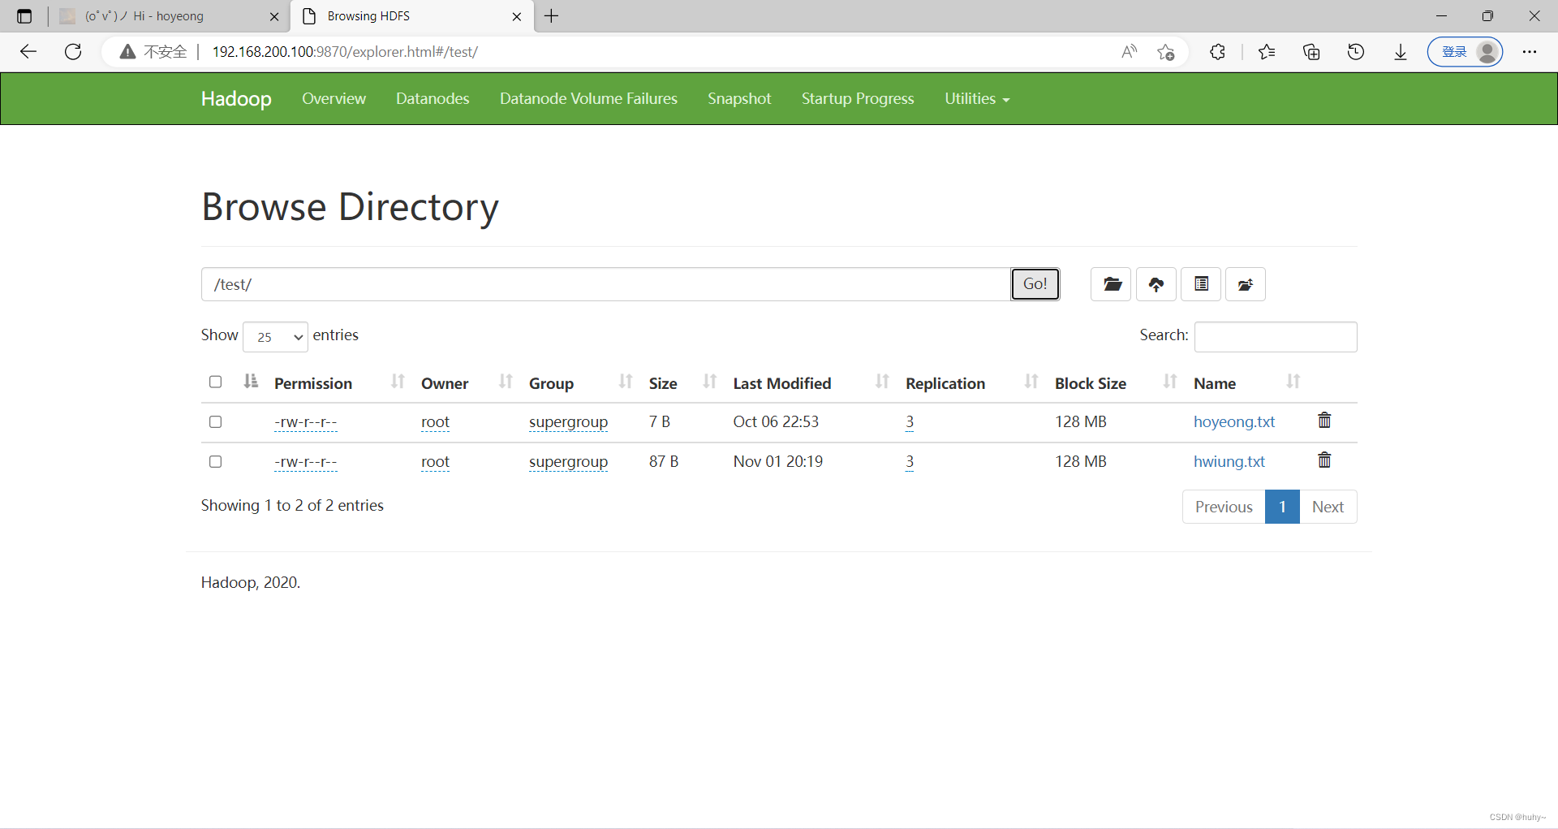The image size is (1558, 829).
Task: Click the Previous pagination button
Action: (1224, 507)
